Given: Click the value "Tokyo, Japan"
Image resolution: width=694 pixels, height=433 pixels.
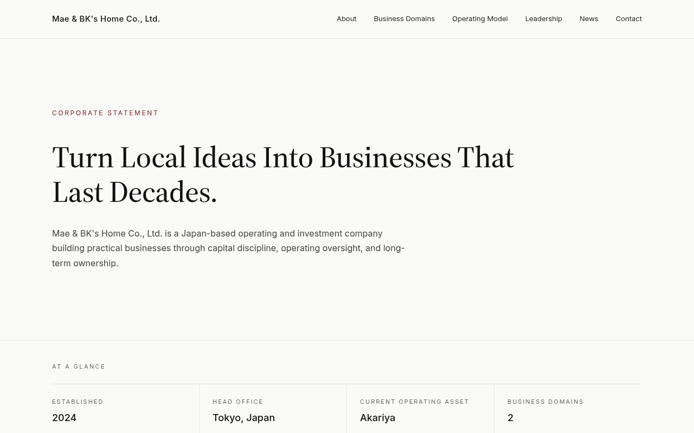Looking at the screenshot, I should tap(243, 418).
